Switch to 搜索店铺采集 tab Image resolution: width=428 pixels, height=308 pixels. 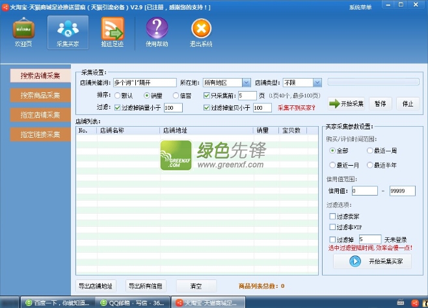[40, 75]
